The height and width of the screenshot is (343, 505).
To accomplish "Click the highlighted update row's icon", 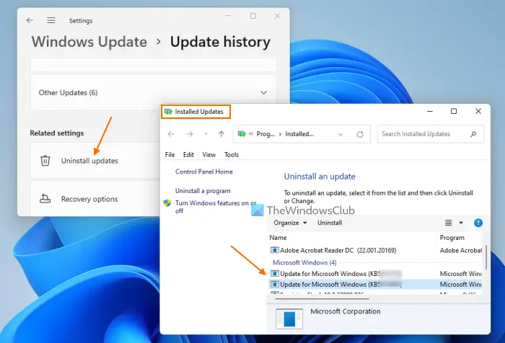I will coord(274,285).
